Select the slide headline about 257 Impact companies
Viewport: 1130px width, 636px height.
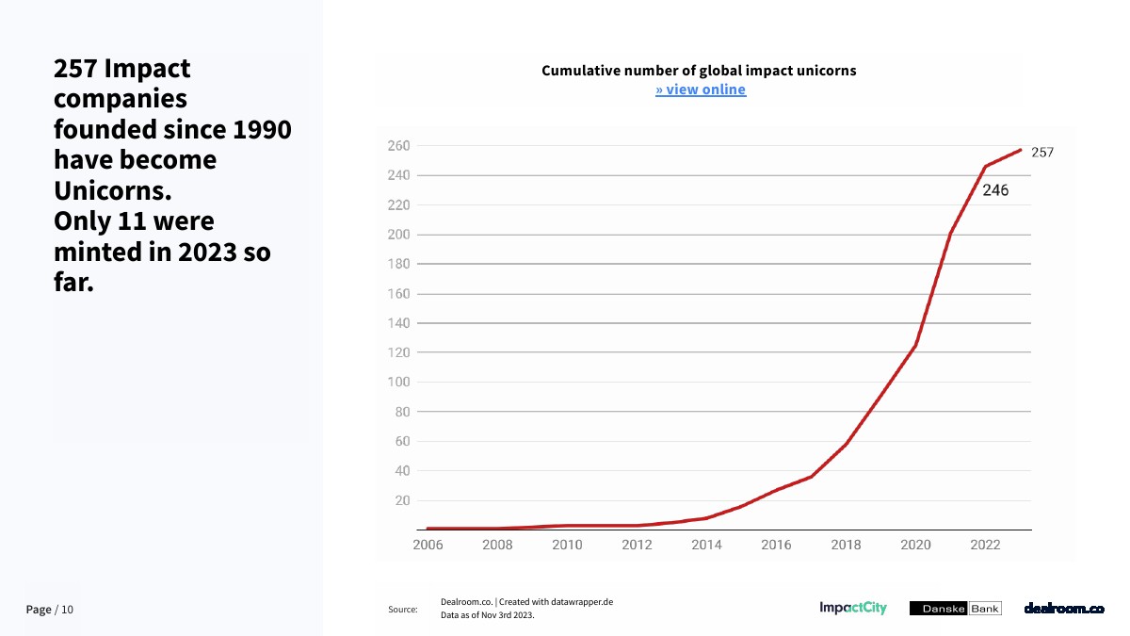click(172, 174)
